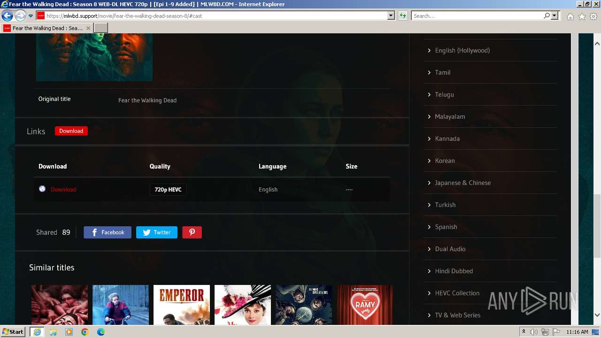
Task: Click the chevron beside Tamil
Action: click(429, 72)
